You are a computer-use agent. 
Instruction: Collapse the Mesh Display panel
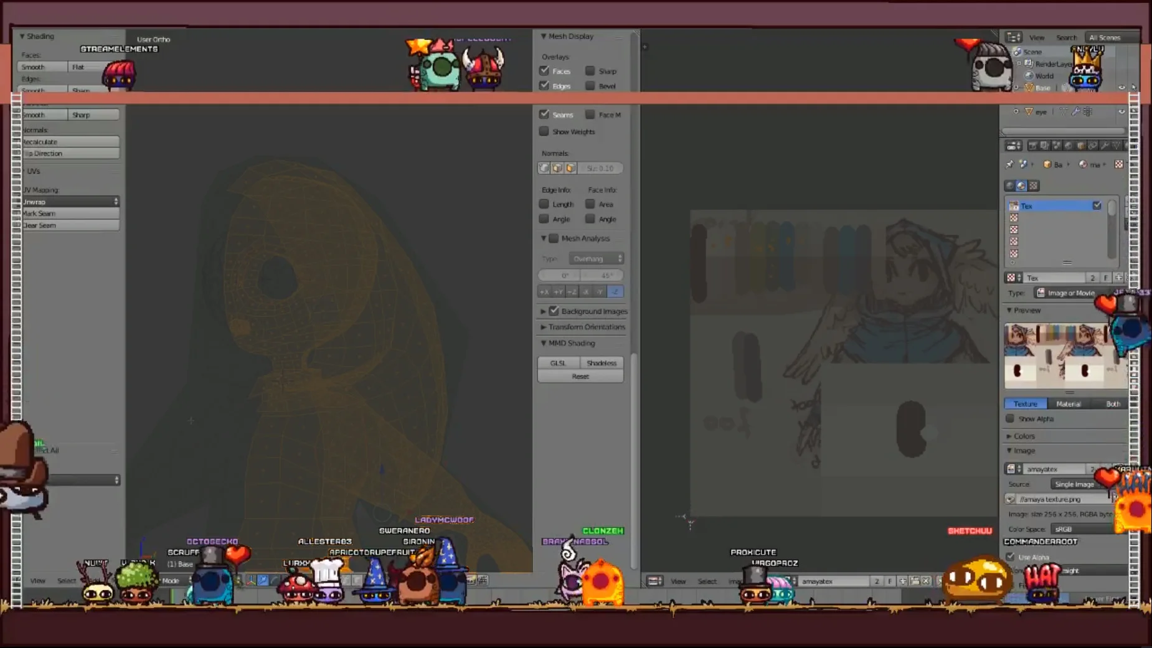tap(544, 36)
